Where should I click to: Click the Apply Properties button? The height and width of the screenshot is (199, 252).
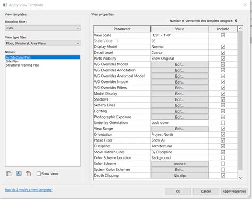point(234,192)
